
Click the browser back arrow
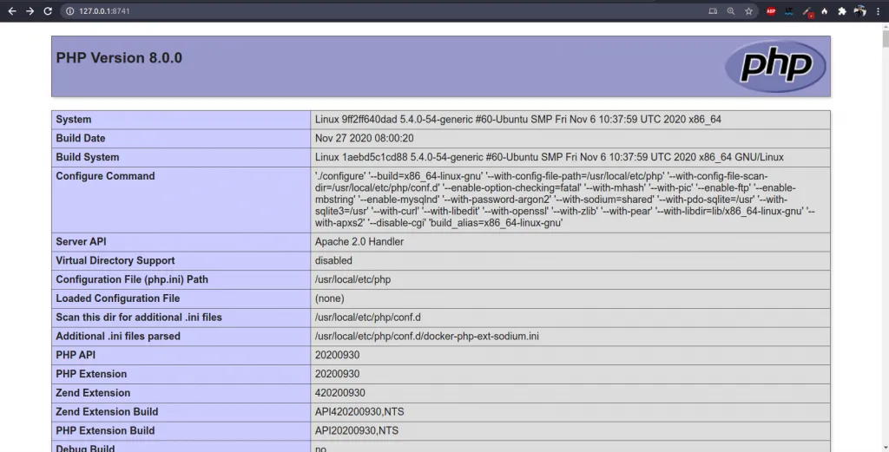point(12,11)
